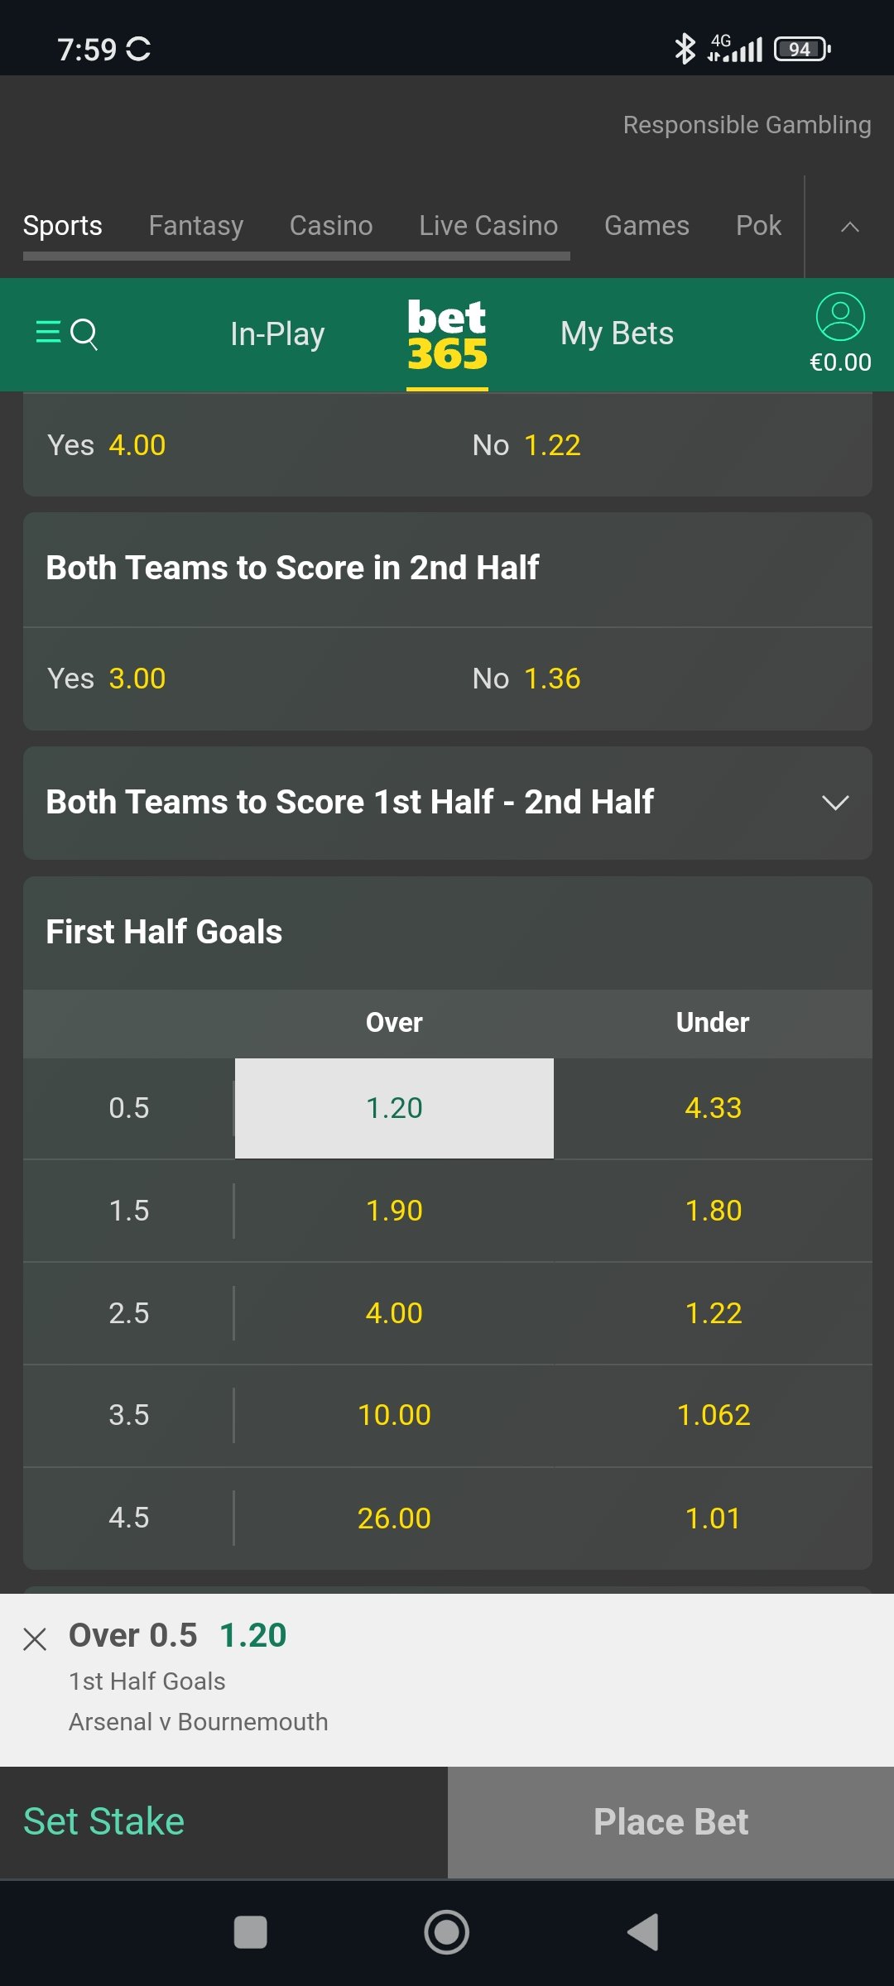Open the hamburger menu search icon
This screenshot has height=1986, width=894.
66,333
